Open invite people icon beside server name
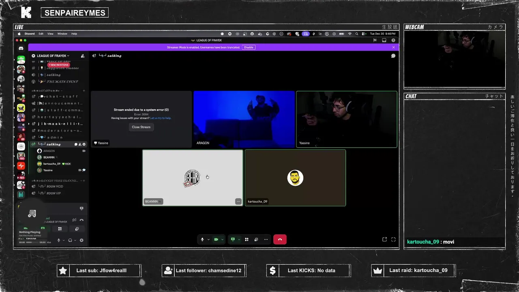This screenshot has width=519, height=292. (x=83, y=56)
